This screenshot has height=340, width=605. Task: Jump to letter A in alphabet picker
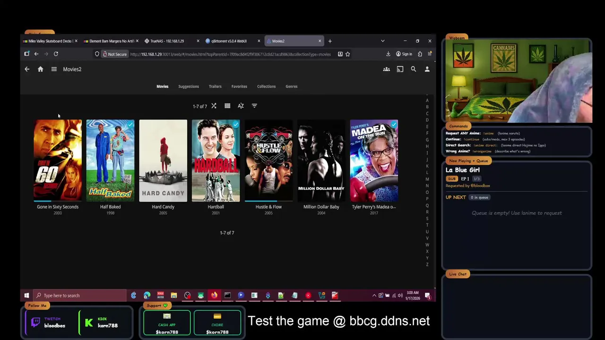tap(427, 100)
